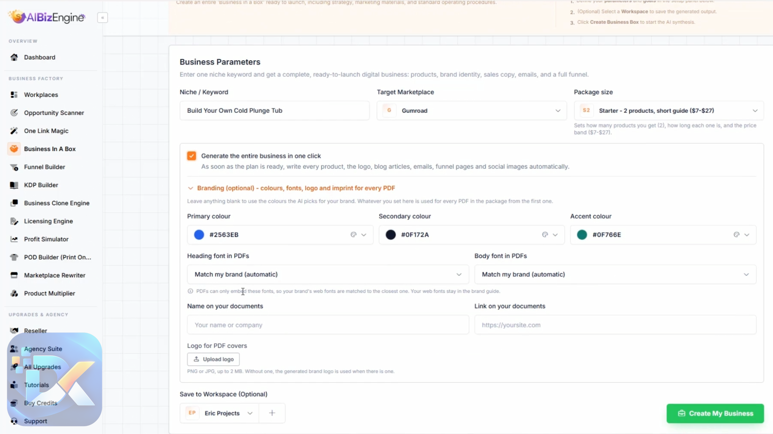The width and height of the screenshot is (773, 434).
Task: Open the Profit Simulator chart icon
Action: click(14, 239)
